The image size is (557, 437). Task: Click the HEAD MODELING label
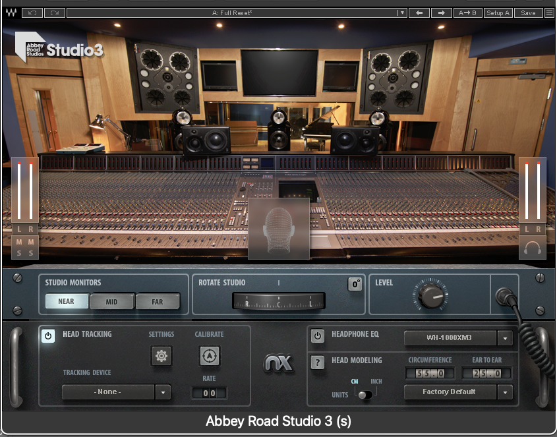coord(357,361)
